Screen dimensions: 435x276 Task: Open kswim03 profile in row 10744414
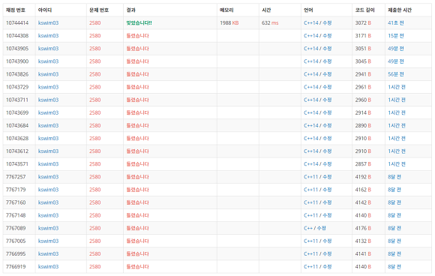pyautogui.click(x=48, y=23)
